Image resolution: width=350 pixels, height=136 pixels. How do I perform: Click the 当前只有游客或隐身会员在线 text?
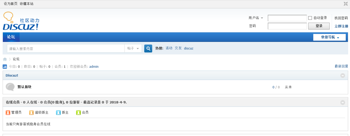coord(28,124)
